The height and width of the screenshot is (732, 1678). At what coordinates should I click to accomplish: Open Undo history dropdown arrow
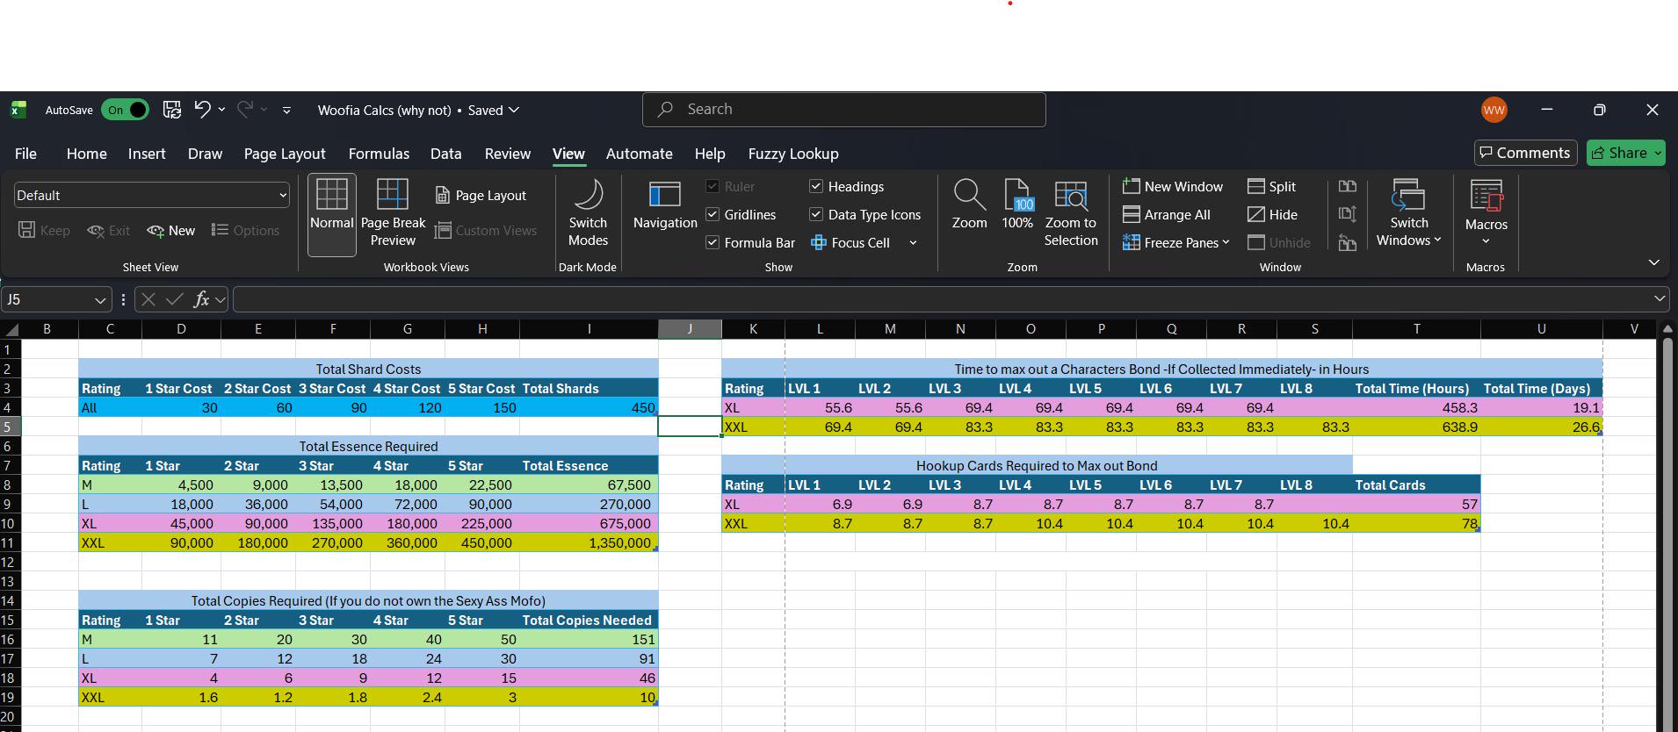point(221,110)
